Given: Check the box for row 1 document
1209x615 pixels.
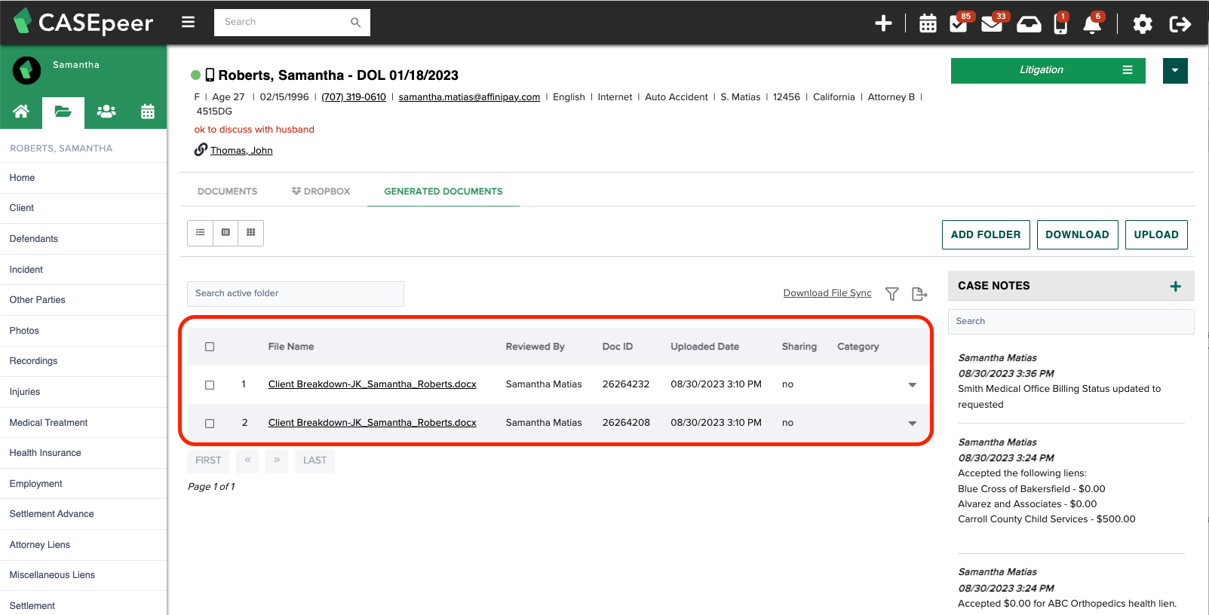Looking at the screenshot, I should pyautogui.click(x=210, y=385).
